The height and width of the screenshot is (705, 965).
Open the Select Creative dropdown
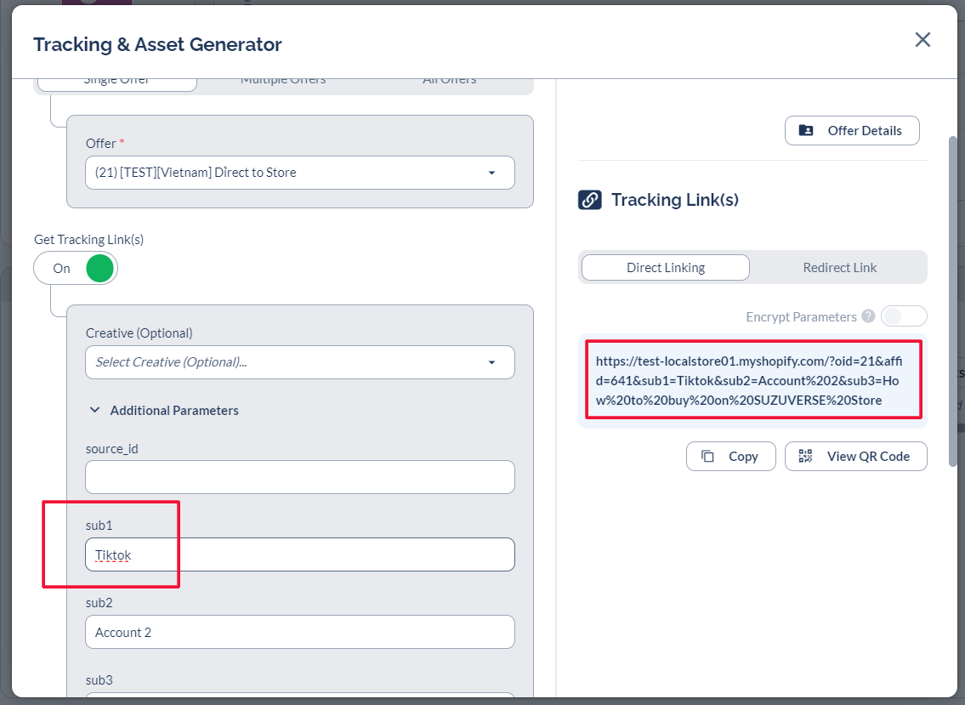coord(300,362)
